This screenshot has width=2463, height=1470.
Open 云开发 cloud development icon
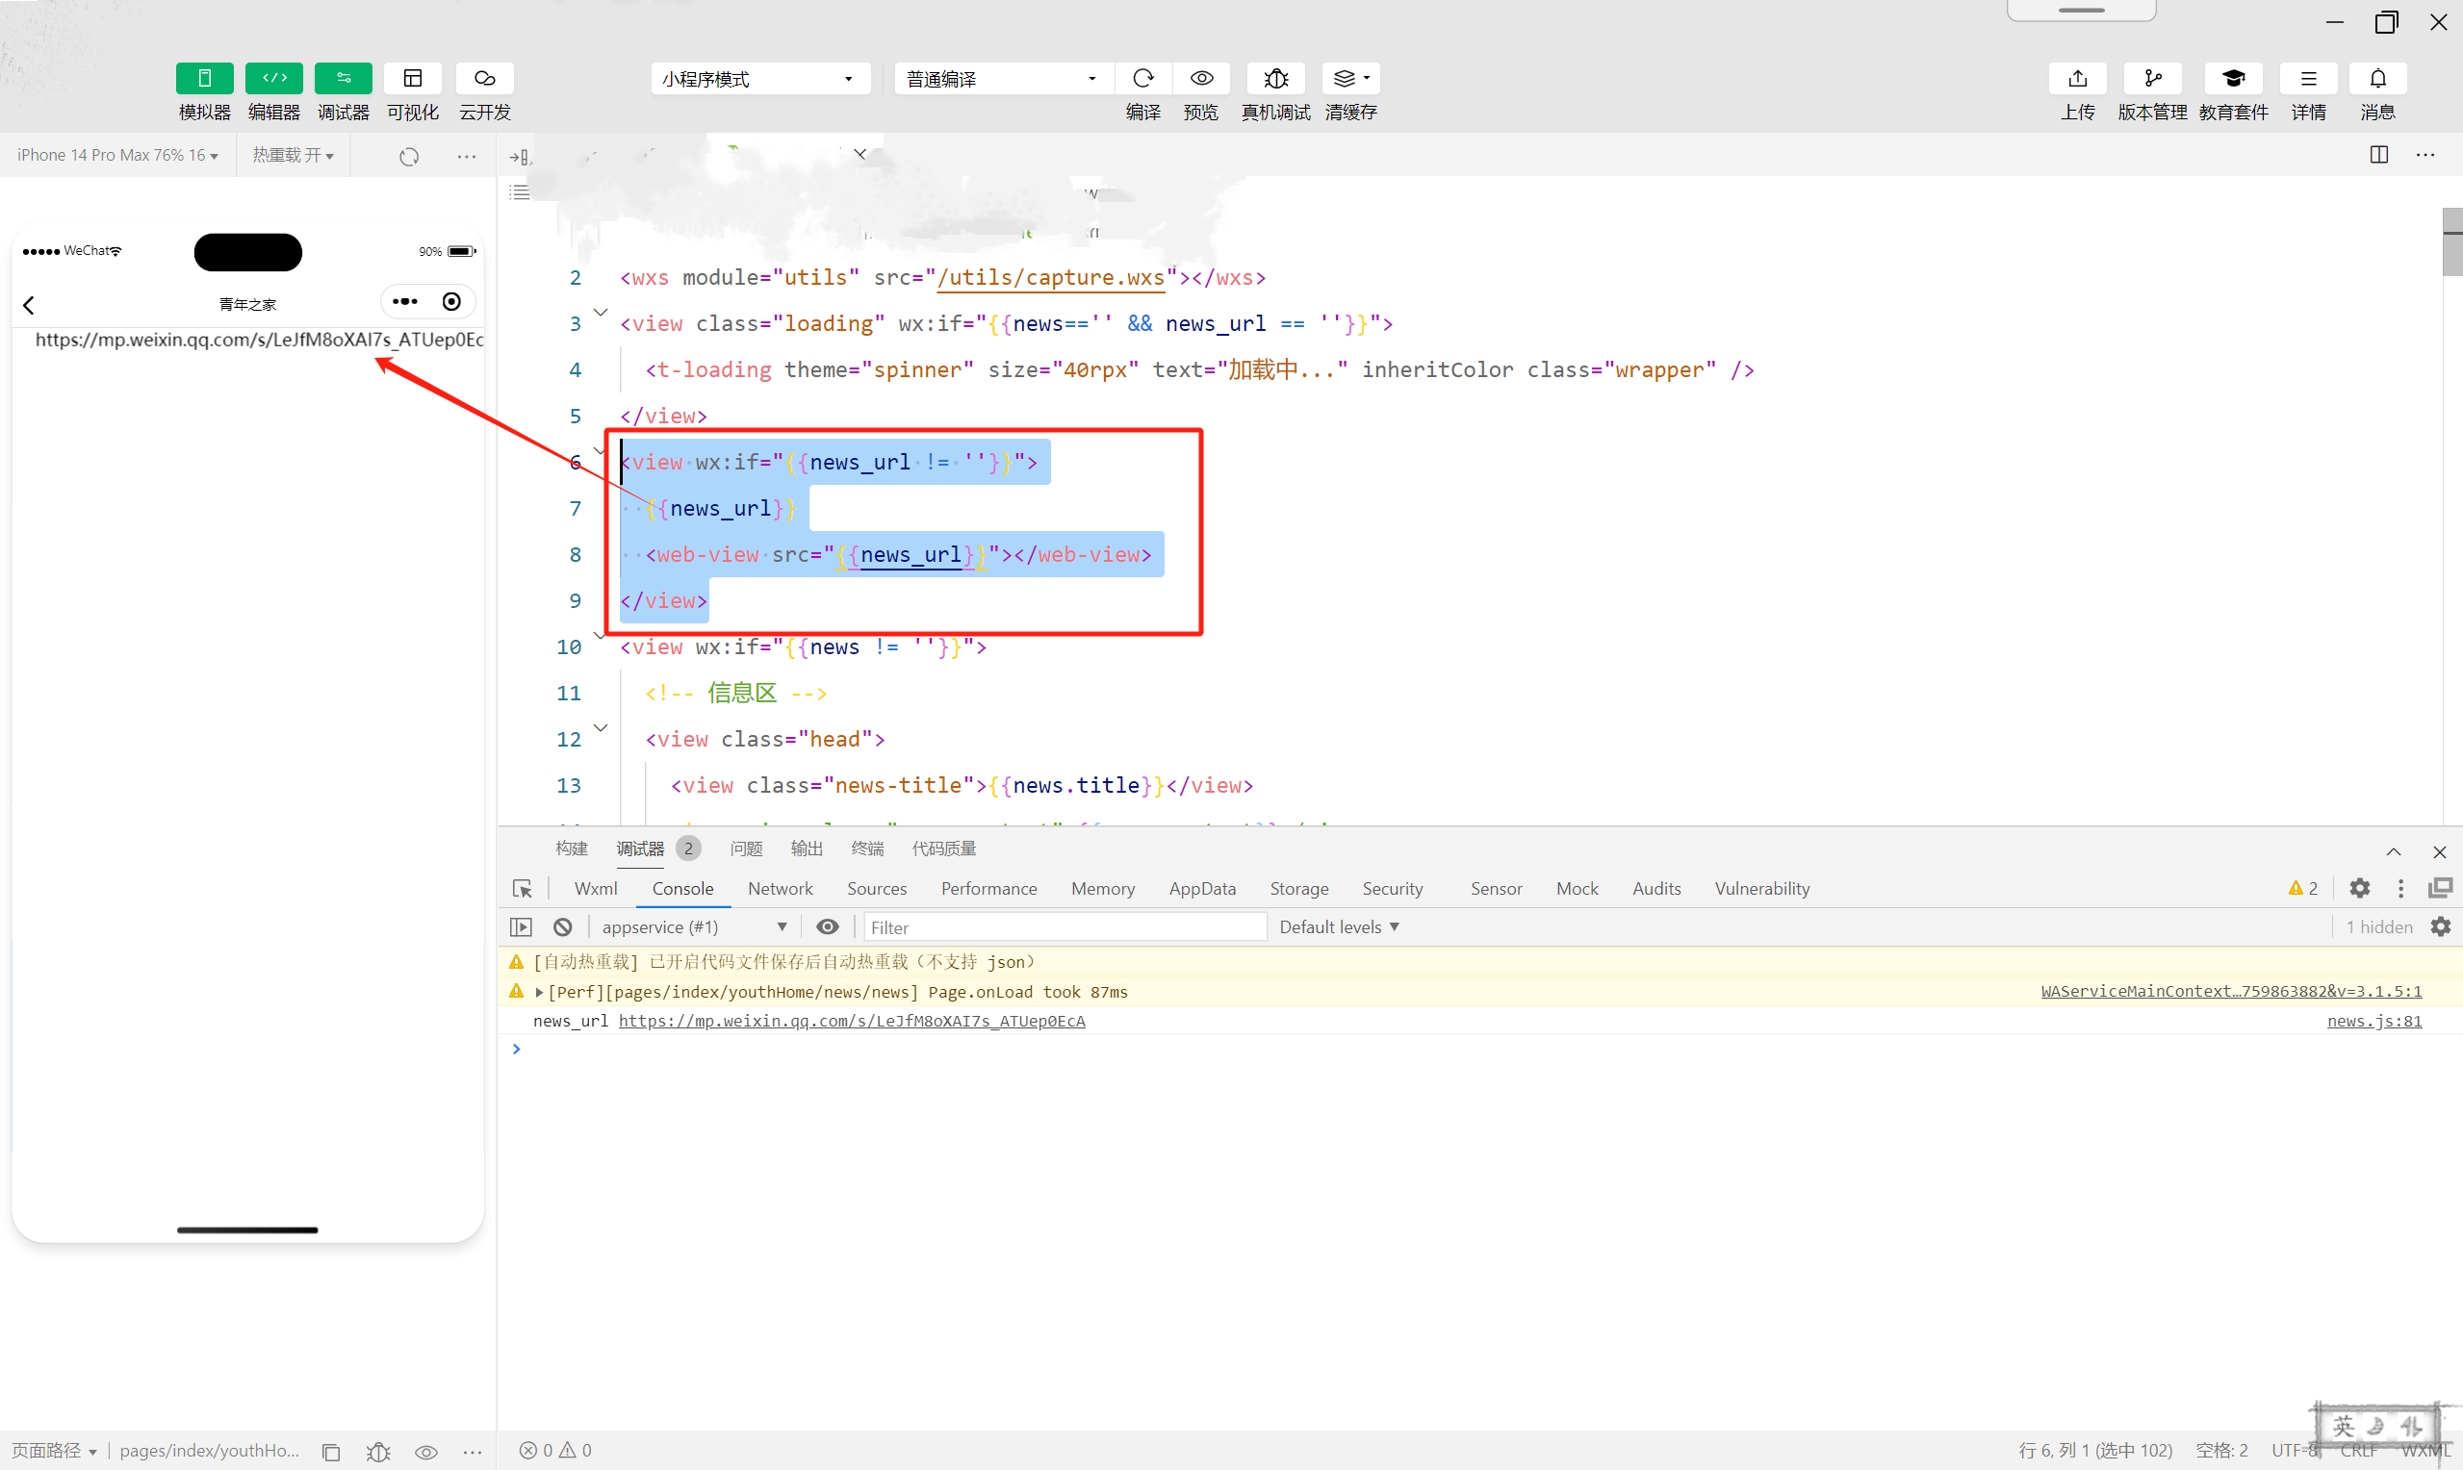[484, 78]
